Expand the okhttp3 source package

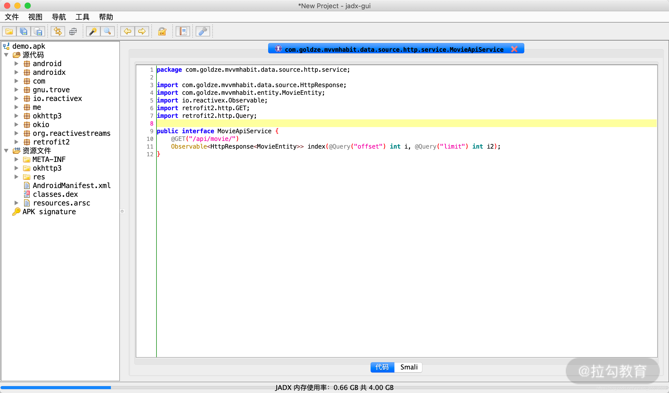tap(16, 116)
